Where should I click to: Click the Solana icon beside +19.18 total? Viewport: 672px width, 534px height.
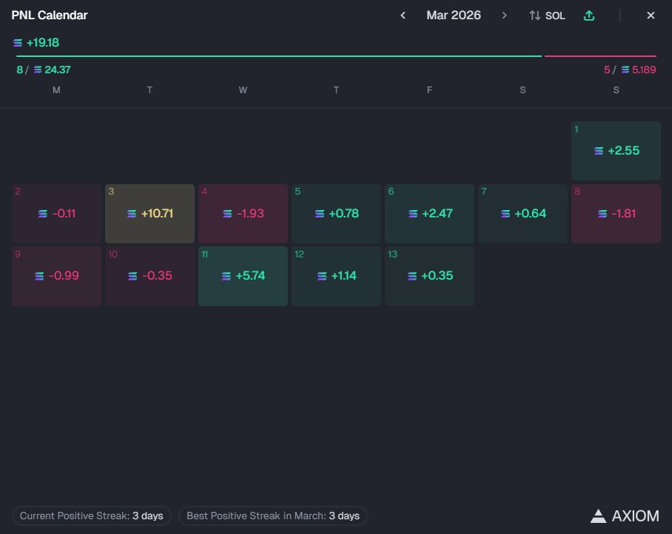18,43
